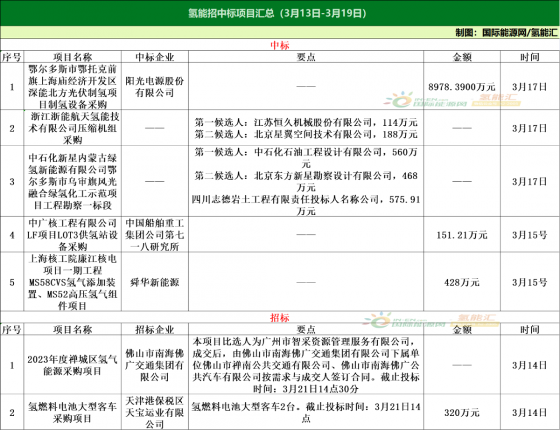
Task: Select the project cell starting "上海核工院廉江核电"
Action: tap(72, 282)
